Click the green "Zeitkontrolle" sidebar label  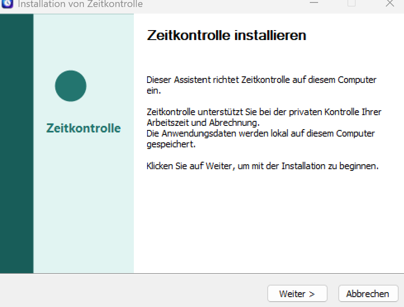[83, 128]
